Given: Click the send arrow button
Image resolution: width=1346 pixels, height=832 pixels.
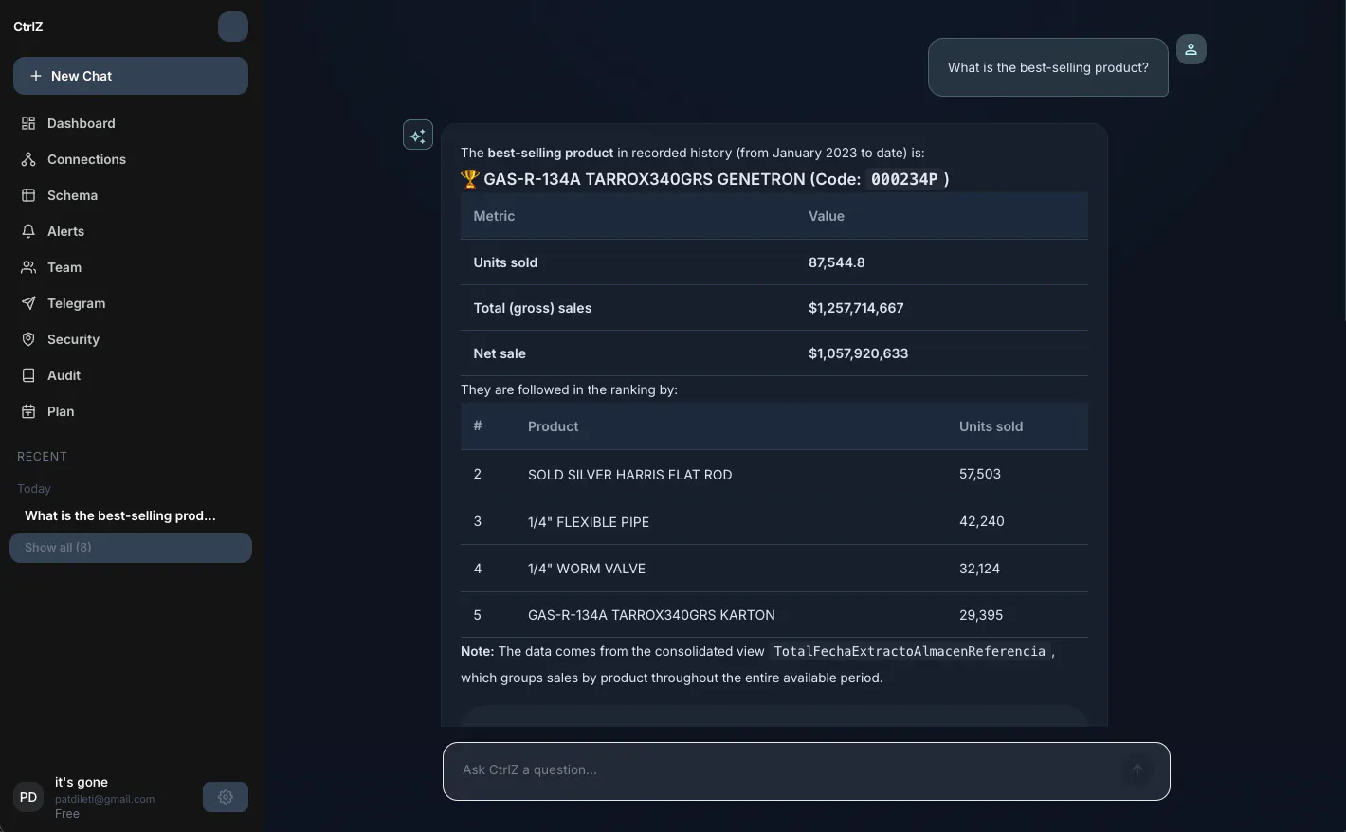Looking at the screenshot, I should 1137,769.
